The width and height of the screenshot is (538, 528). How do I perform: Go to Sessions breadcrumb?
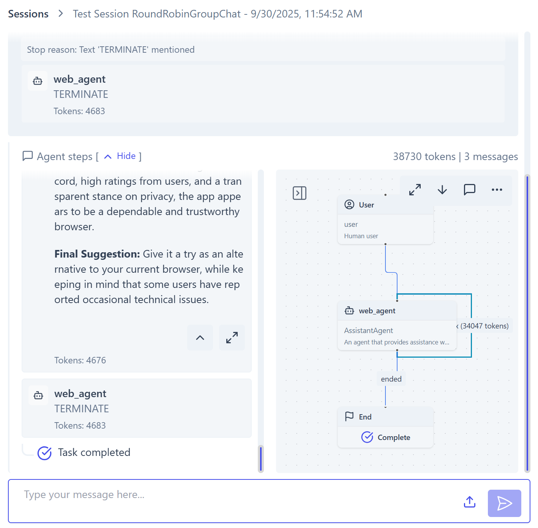click(x=28, y=14)
